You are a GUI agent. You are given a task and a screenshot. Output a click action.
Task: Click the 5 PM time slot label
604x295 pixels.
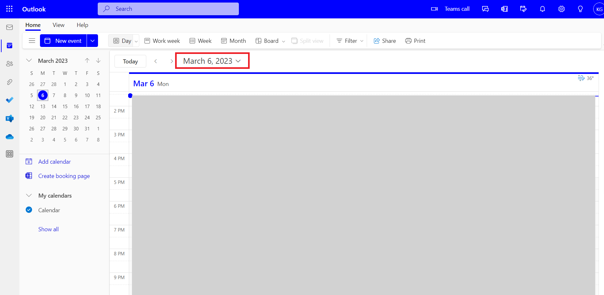point(119,182)
